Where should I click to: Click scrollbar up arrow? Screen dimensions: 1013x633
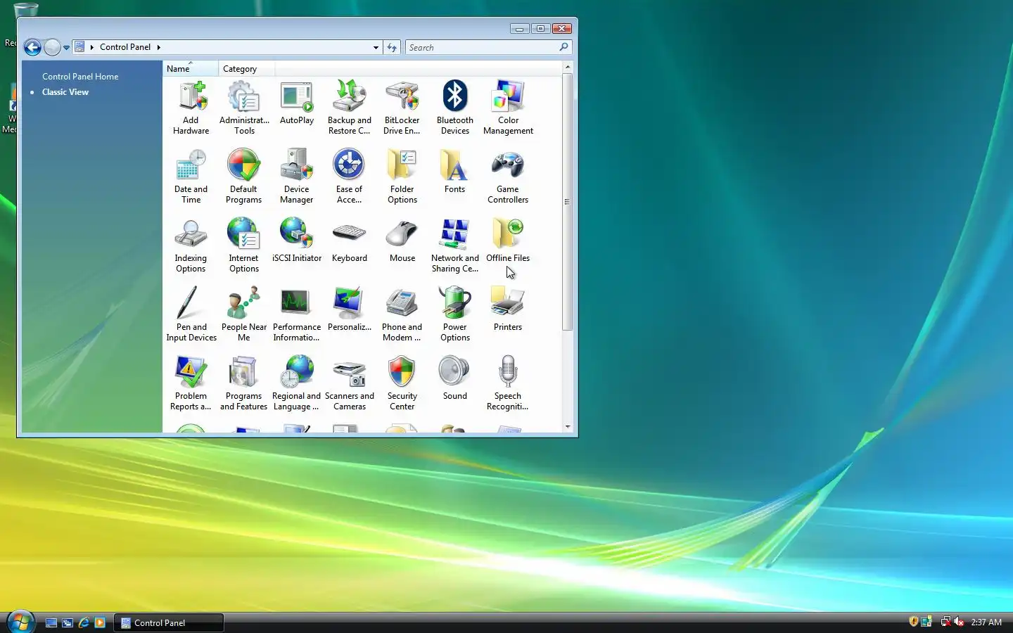[567, 68]
